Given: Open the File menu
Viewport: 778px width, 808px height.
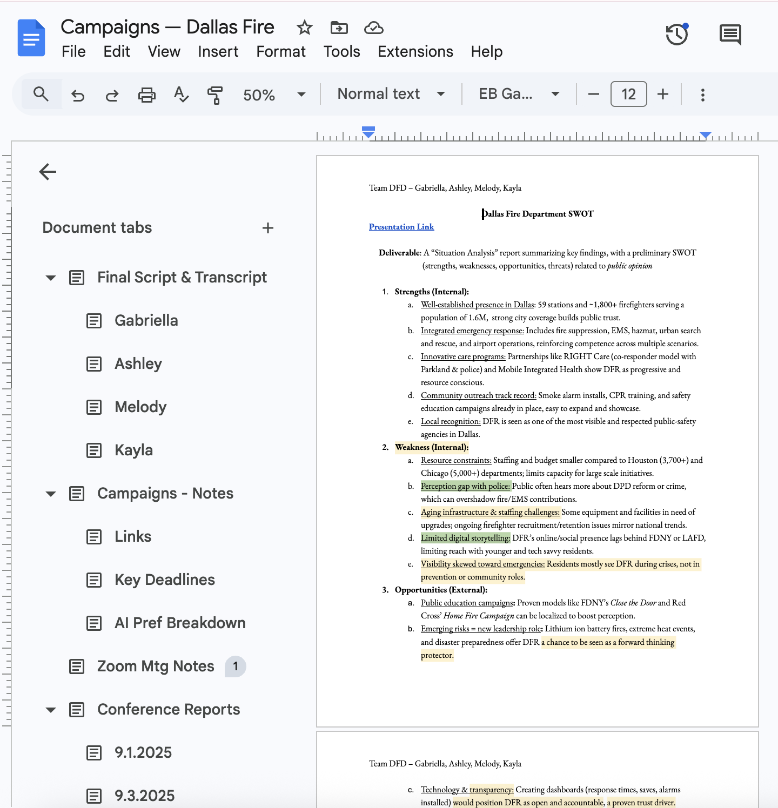Looking at the screenshot, I should (x=73, y=51).
